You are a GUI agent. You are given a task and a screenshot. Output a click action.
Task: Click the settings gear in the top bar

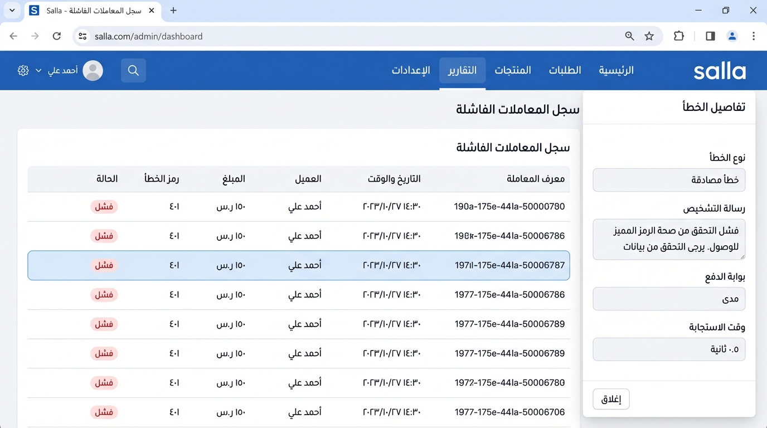[x=23, y=70]
